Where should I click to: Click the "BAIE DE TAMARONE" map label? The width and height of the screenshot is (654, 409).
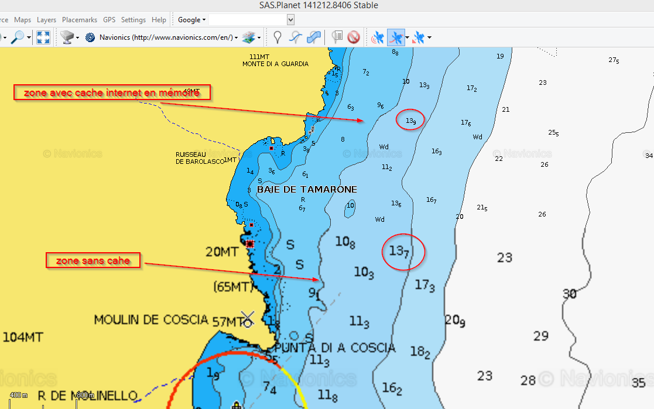307,189
